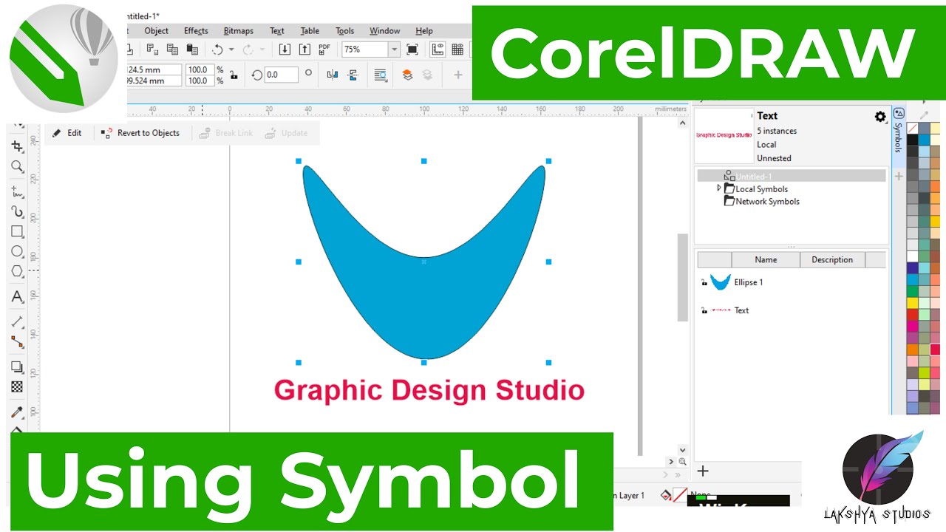Image resolution: width=946 pixels, height=532 pixels.
Task: Open the Table menu
Action: [x=310, y=31]
